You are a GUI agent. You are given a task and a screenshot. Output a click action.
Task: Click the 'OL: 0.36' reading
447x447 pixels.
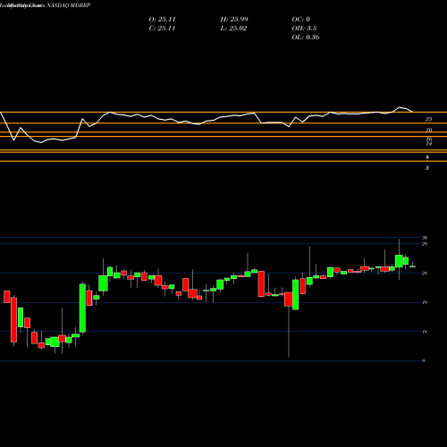coord(306,37)
